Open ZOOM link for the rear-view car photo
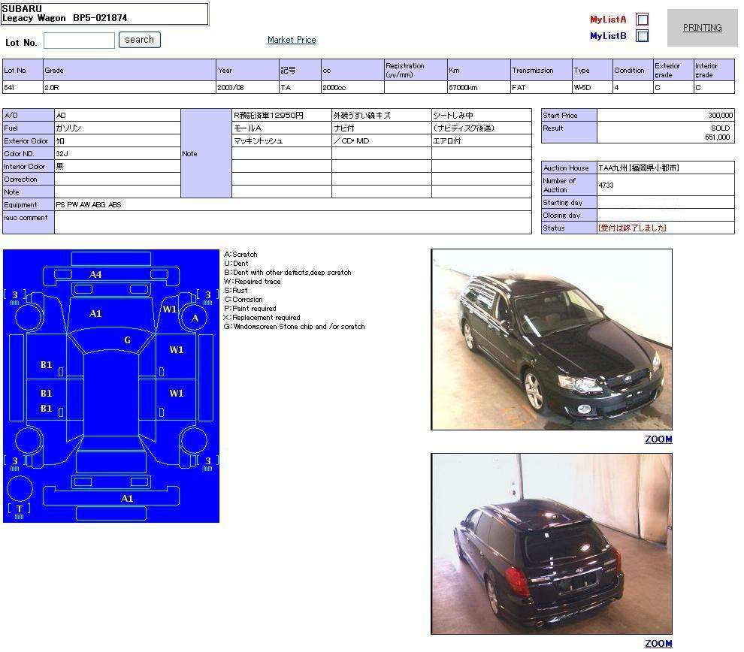This screenshot has width=744, height=652. tap(658, 644)
